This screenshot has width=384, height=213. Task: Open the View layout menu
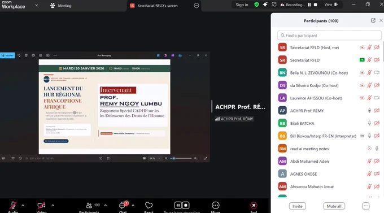coord(331,5)
